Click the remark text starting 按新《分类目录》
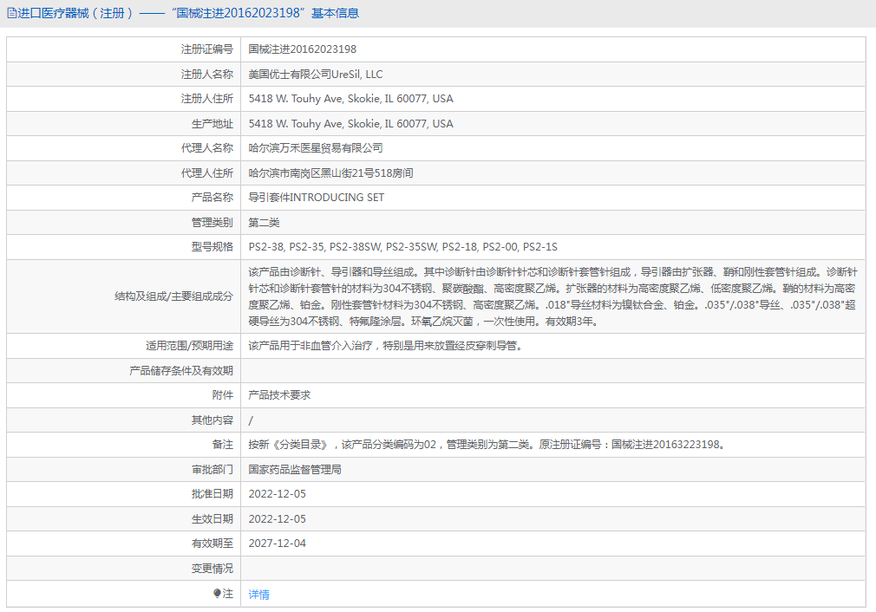Image resolution: width=876 pixels, height=612 pixels. click(x=487, y=445)
